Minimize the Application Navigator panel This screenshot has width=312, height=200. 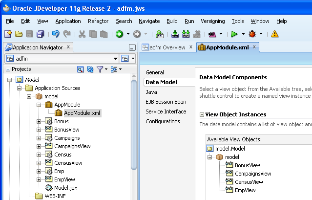132,47
